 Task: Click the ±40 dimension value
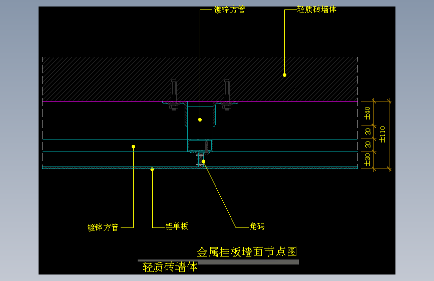(367, 113)
